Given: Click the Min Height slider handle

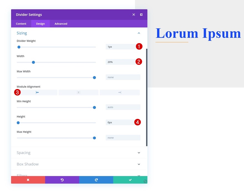Looking at the screenshot, I should point(94,108).
